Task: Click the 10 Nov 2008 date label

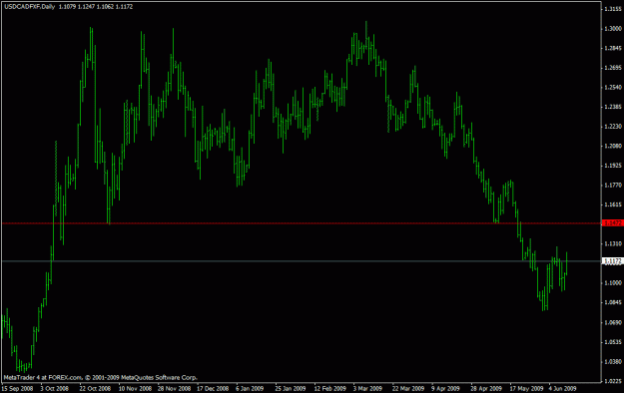Action: [136, 388]
